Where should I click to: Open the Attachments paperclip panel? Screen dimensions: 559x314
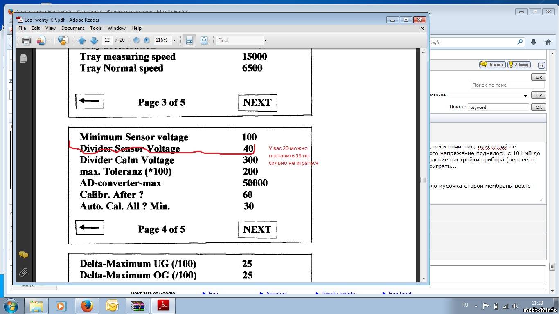coord(23,272)
